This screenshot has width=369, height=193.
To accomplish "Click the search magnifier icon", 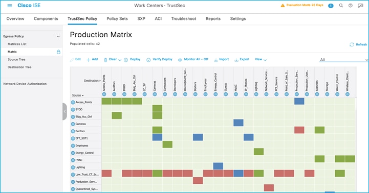I will tap(341, 6).
